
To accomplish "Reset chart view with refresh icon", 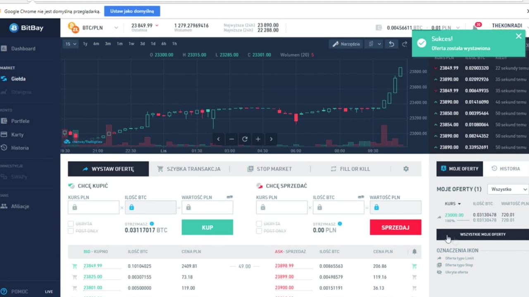I will click(x=245, y=139).
